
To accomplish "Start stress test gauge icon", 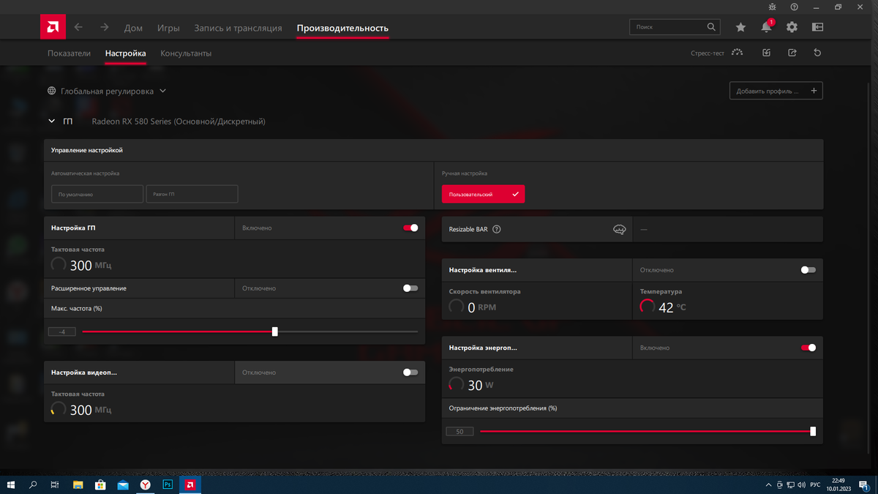I will pos(737,53).
